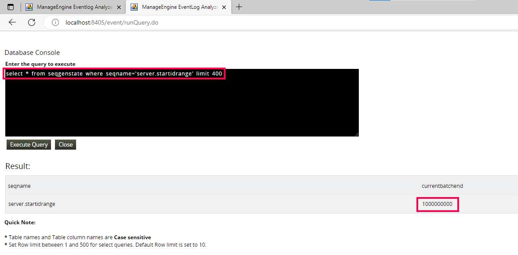
Task: Select the seqname column header
Action: 19,186
